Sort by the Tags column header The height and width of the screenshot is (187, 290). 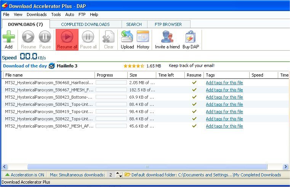(227, 75)
